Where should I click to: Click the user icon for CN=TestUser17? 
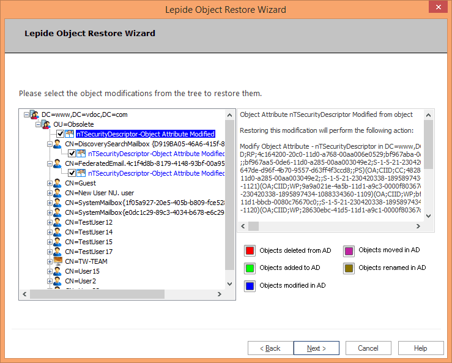pyautogui.click(x=57, y=252)
